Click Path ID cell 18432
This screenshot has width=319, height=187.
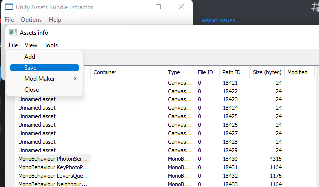[230, 176]
